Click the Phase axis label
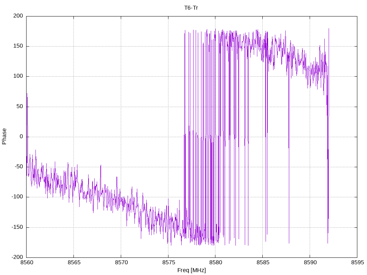The height and width of the screenshot is (275, 367). (4, 136)
